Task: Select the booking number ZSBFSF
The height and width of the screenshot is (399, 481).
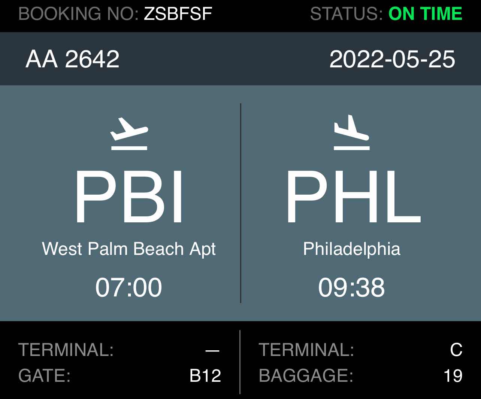Action: coord(178,14)
